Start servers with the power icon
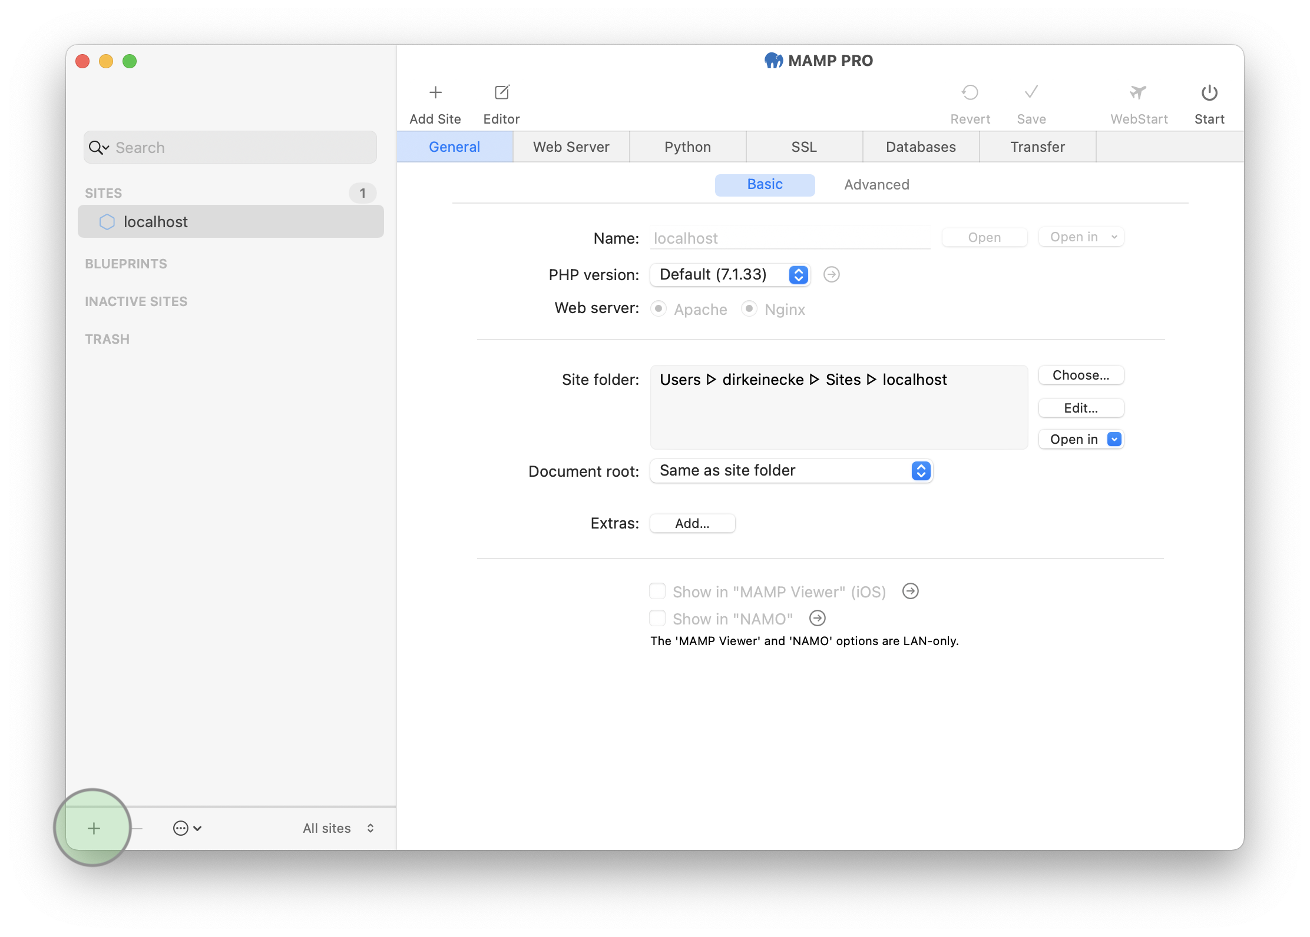The image size is (1310, 937). [1209, 92]
